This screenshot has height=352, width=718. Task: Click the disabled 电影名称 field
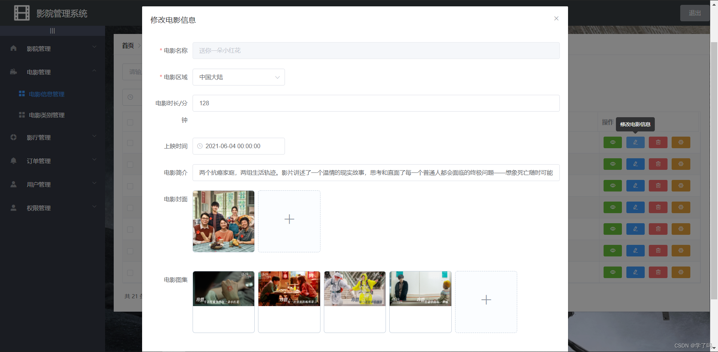[x=376, y=50]
